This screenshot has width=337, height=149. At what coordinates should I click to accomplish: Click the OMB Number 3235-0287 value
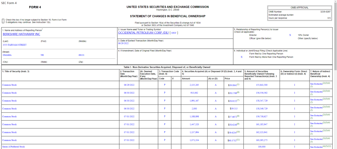tap(325, 12)
